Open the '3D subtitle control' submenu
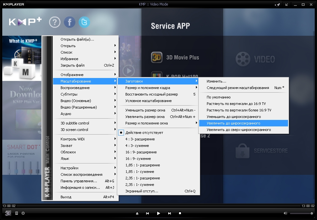The height and width of the screenshot is (220, 317). coord(85,123)
